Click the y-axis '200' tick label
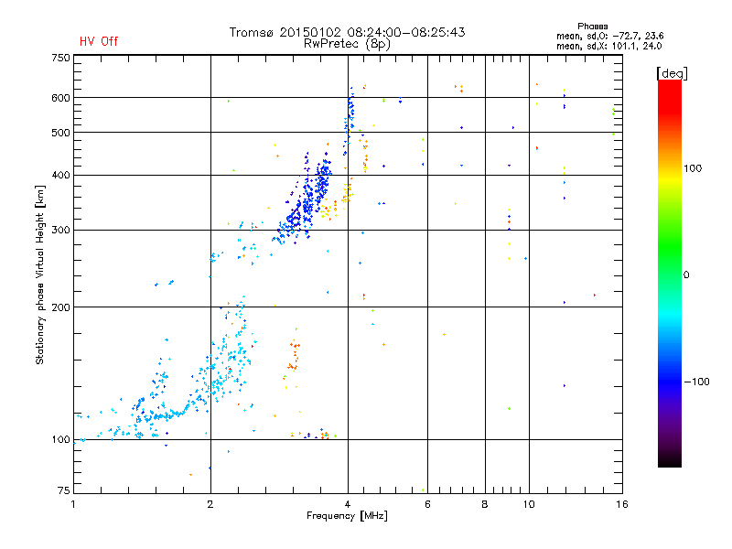 60,307
